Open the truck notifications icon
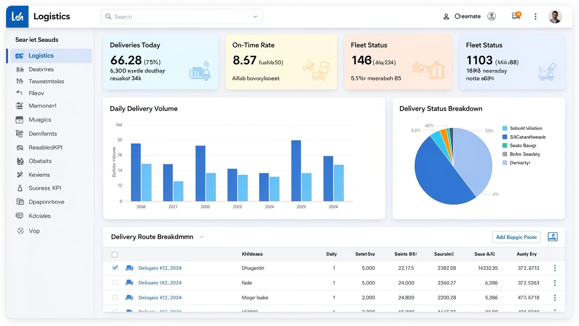579x326 pixels. [x=516, y=16]
